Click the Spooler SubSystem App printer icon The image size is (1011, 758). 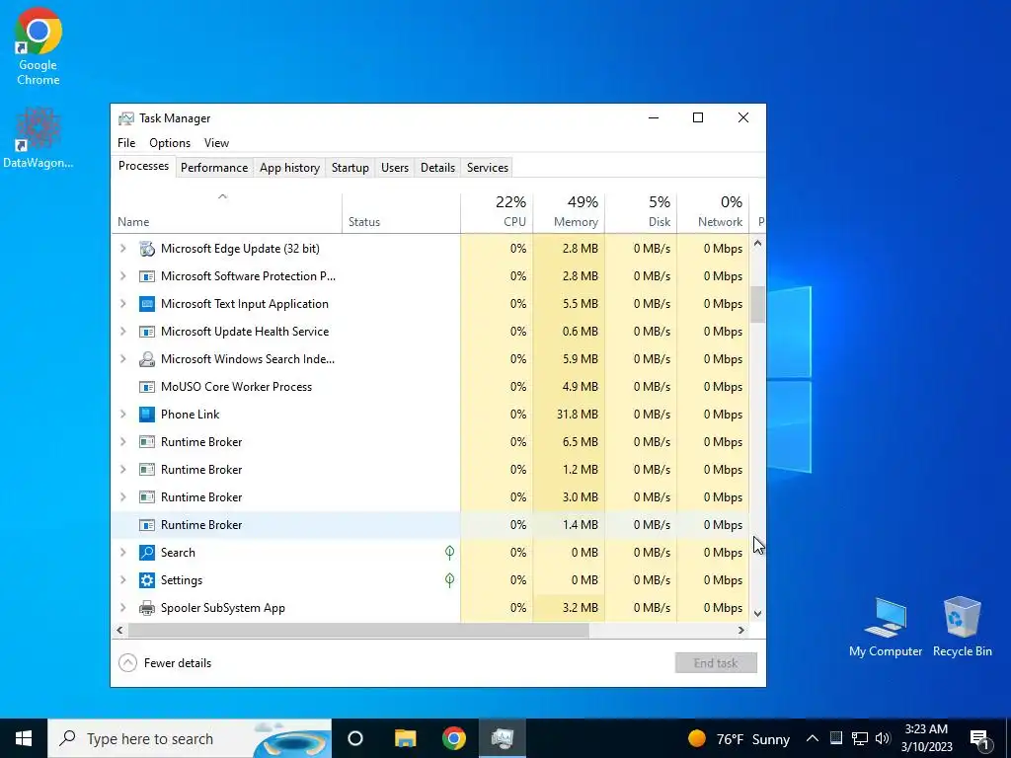pos(147,608)
